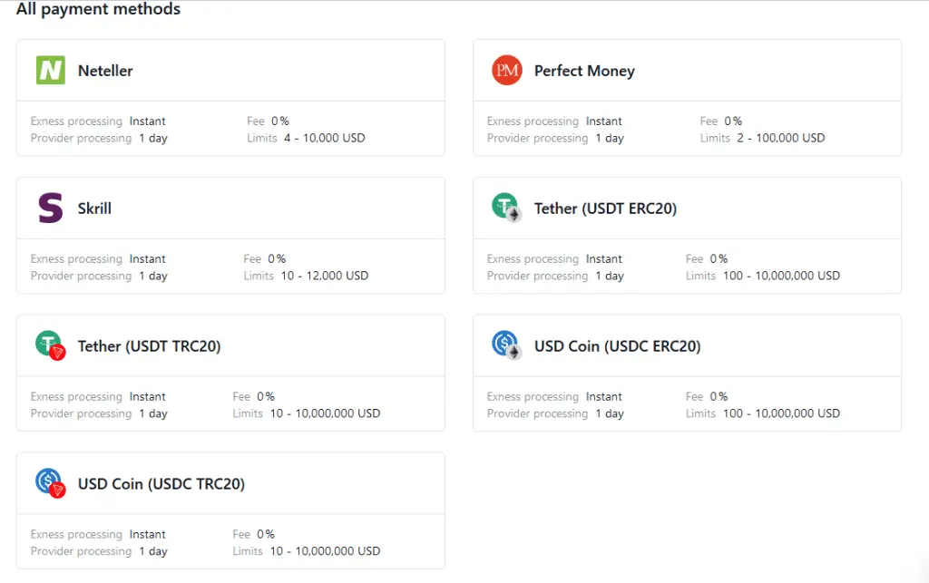
Task: Choose Tether (USDT ERC20) title
Action: click(605, 209)
